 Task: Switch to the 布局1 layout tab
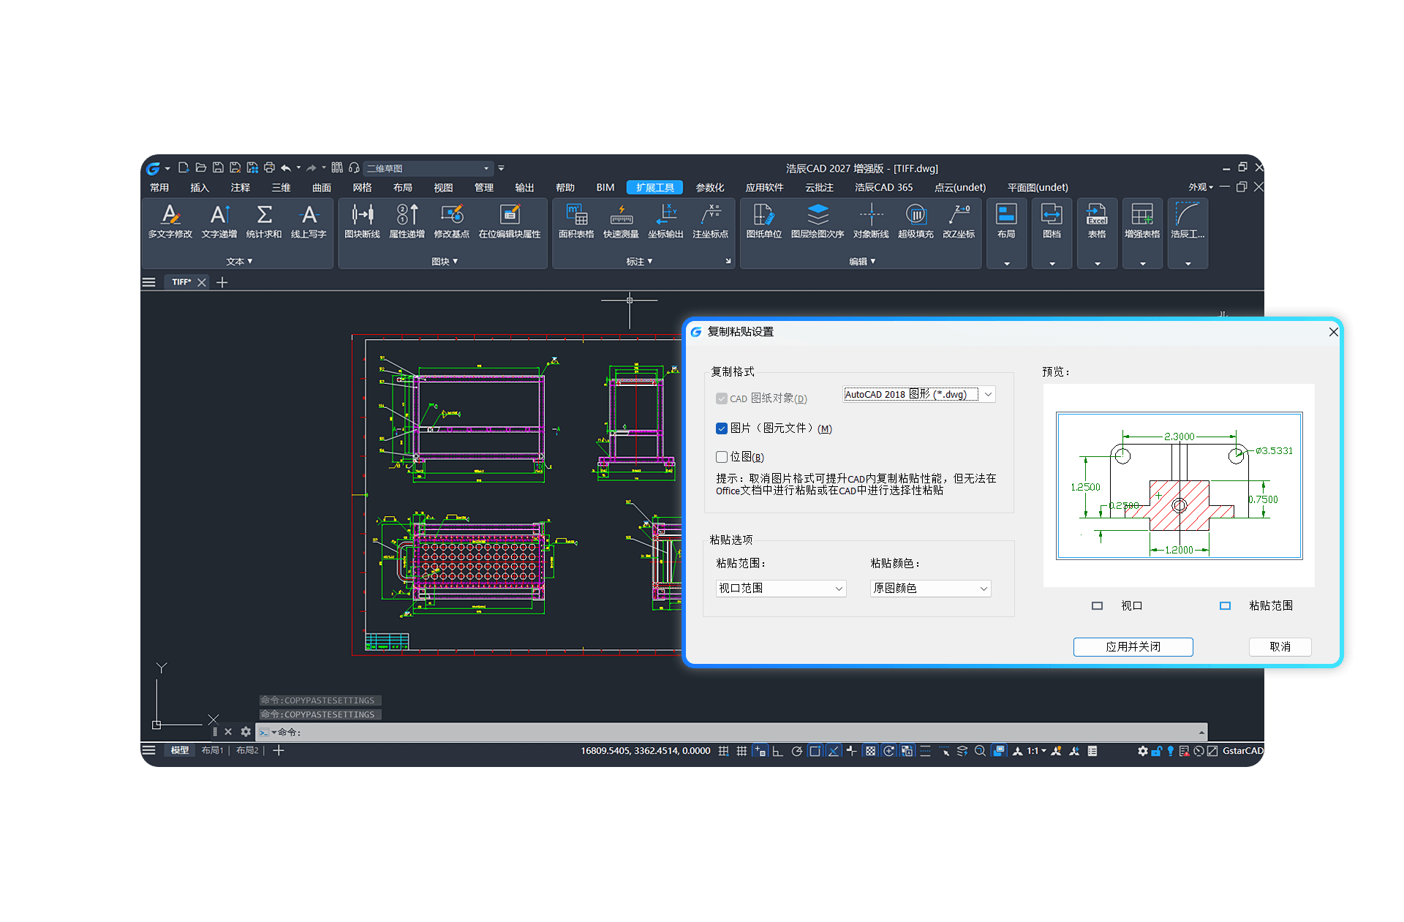click(x=212, y=751)
